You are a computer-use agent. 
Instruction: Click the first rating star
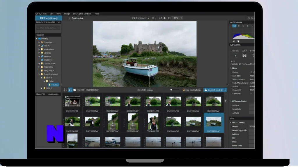click(251, 72)
